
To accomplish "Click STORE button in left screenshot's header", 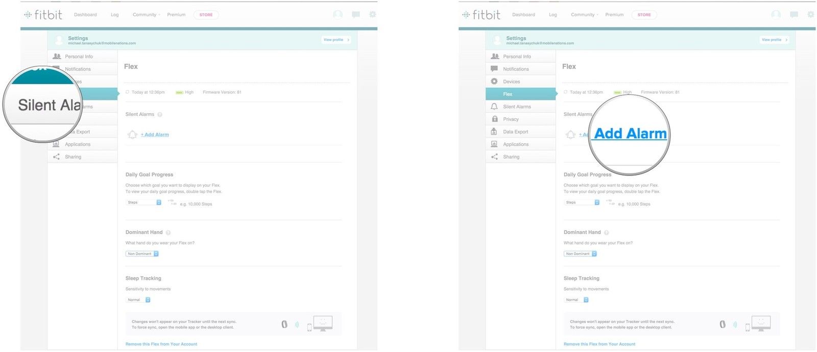I will [x=206, y=15].
